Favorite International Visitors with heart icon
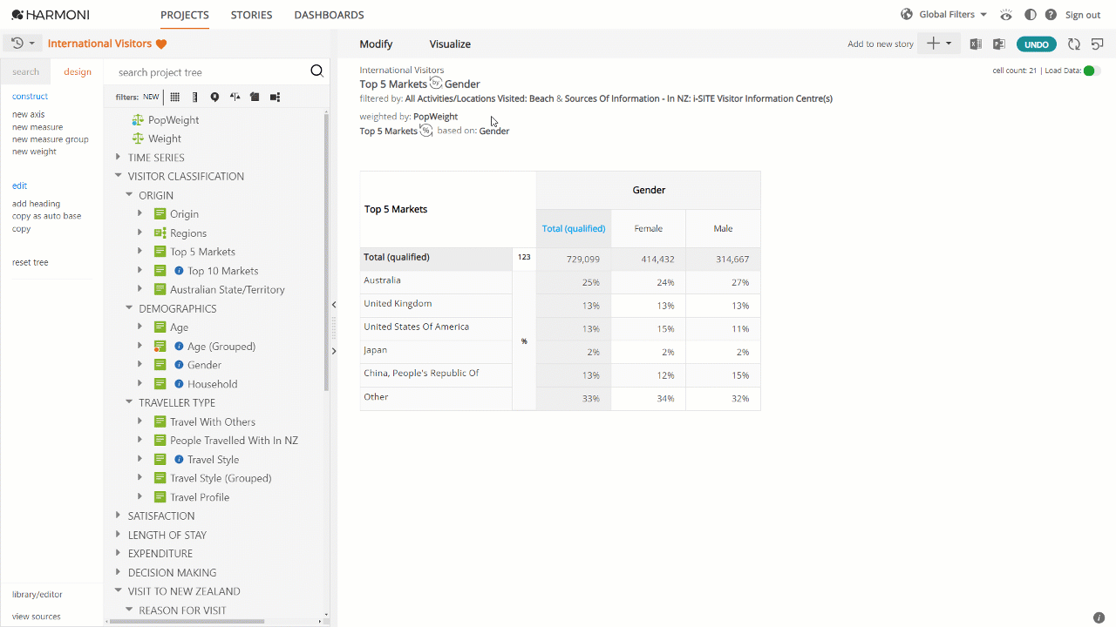The height and width of the screenshot is (627, 1116). 161,44
